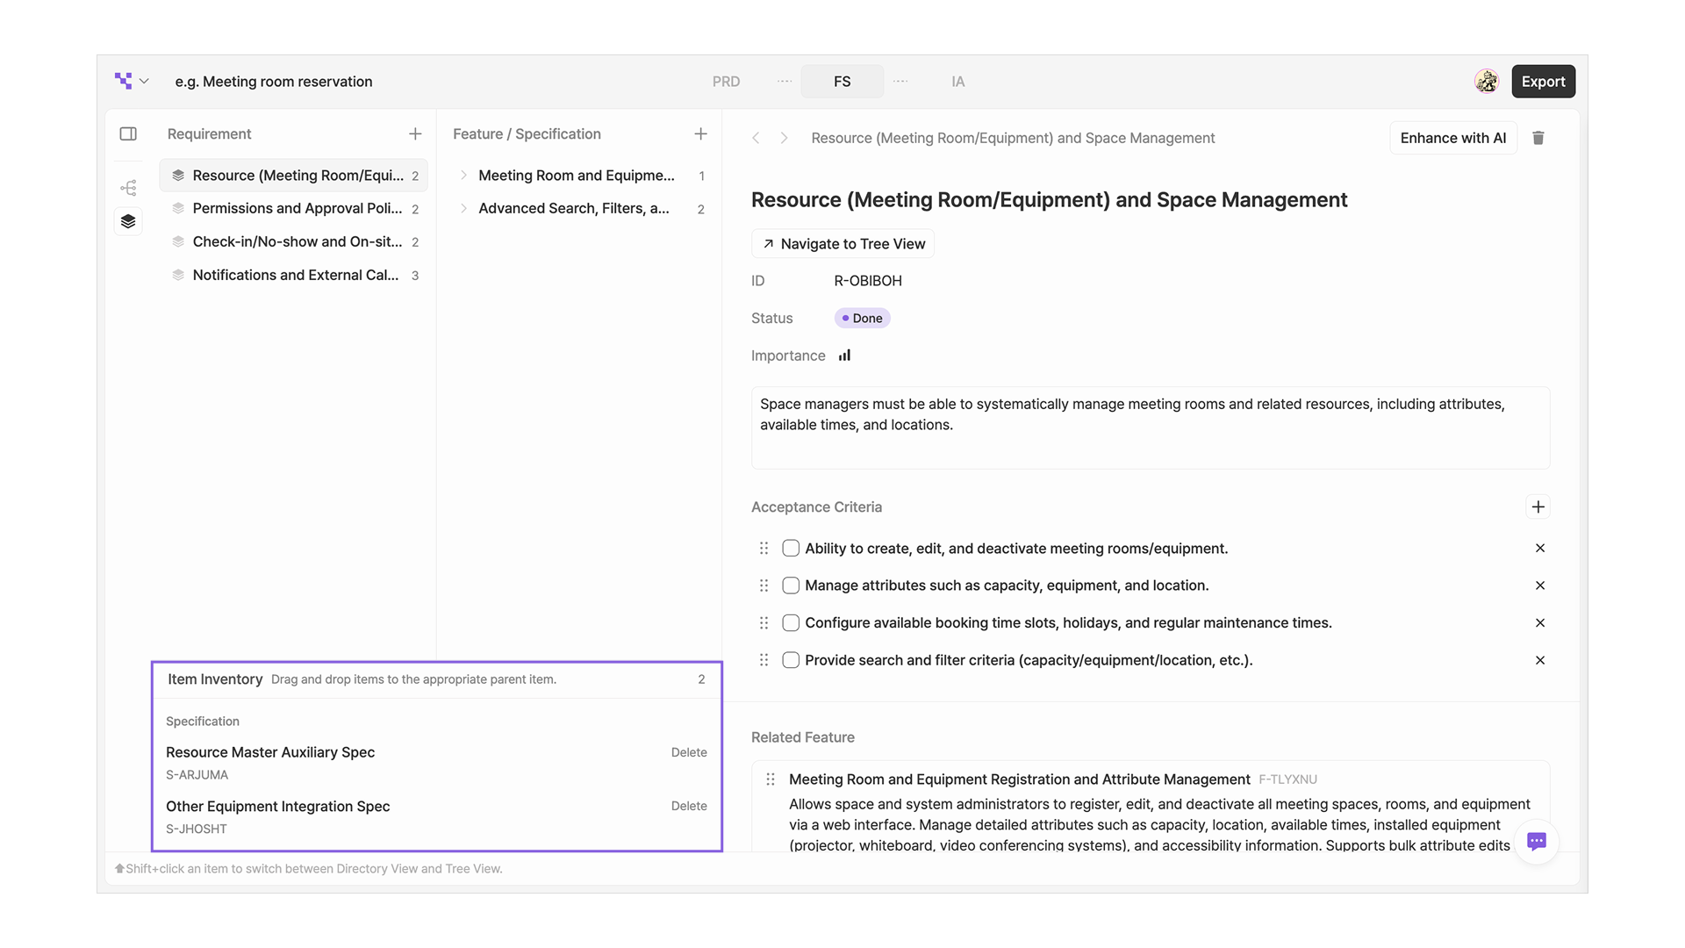
Task: Delete requirement using trash icon
Action: click(x=1538, y=138)
